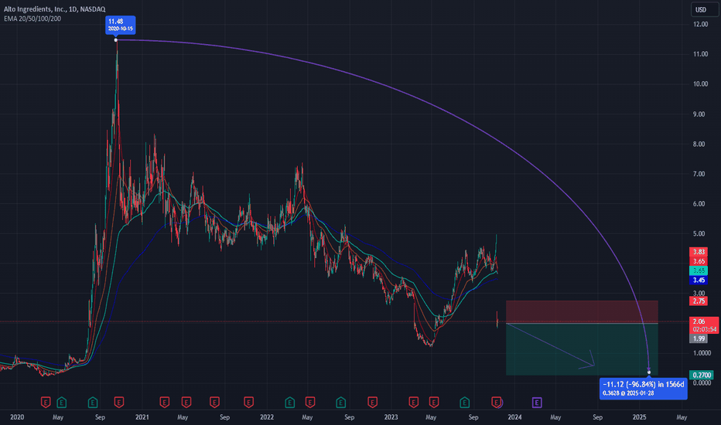Select the red earnings marker nearest the 2024 label
This screenshot has width=721, height=425.
tap(496, 403)
